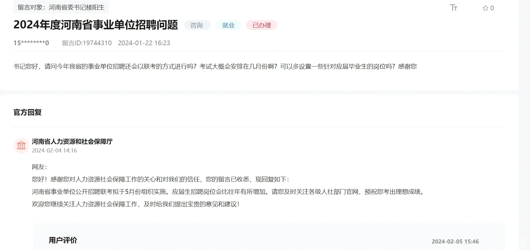Screen dimensions: 530x250
Task: Click the 官方回复 section heading
Action: pos(27,112)
